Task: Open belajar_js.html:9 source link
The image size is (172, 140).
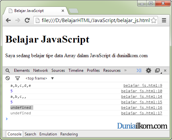Action: click(143, 85)
